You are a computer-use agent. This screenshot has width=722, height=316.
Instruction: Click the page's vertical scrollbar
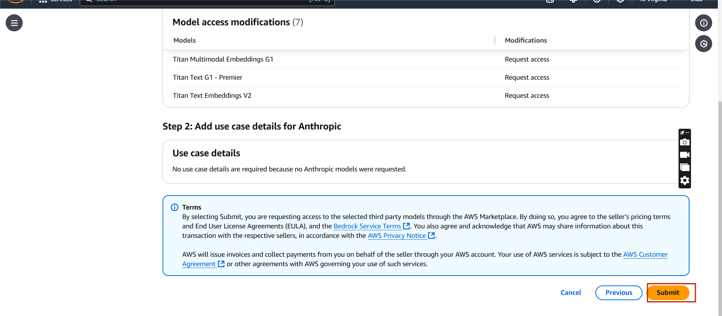pyautogui.click(x=720, y=208)
